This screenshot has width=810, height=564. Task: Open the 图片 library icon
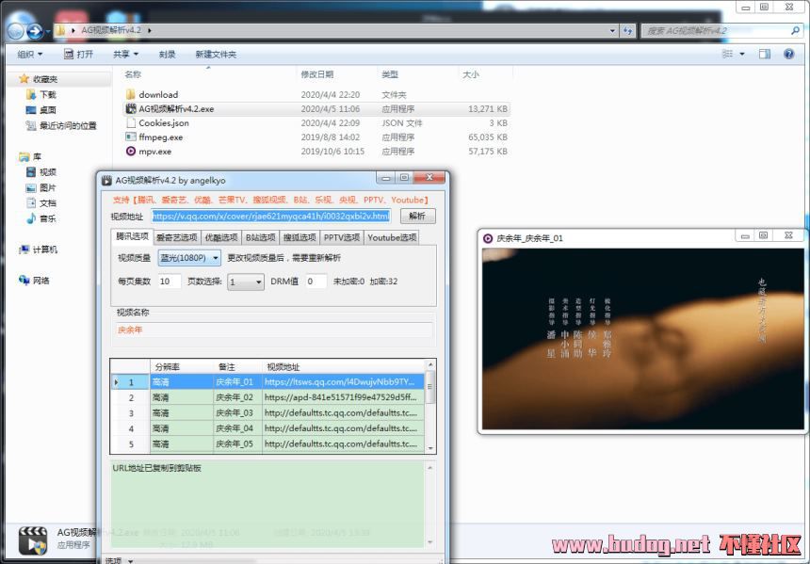click(31, 187)
